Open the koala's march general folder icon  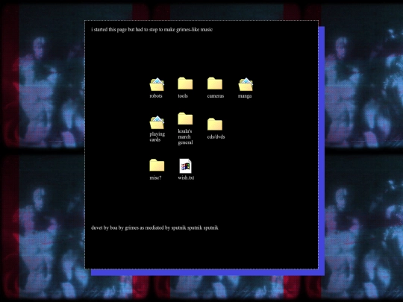(x=185, y=119)
